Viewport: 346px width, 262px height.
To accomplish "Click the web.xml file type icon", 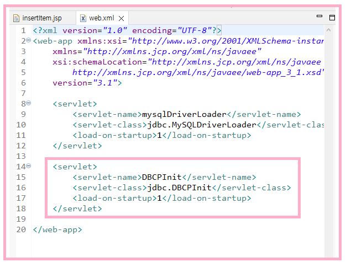I will [x=83, y=18].
